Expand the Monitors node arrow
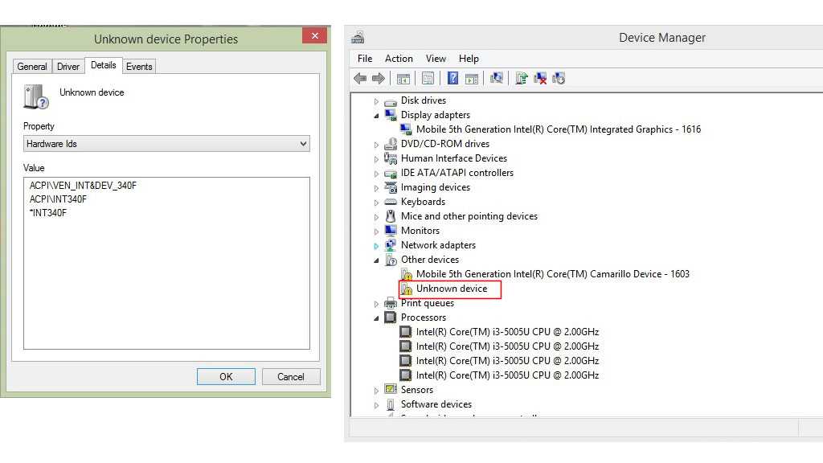823x463 pixels. tap(376, 231)
